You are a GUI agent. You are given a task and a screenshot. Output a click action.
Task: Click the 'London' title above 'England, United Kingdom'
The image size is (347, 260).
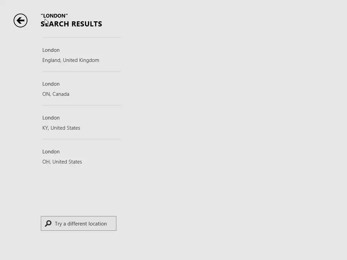coord(51,50)
